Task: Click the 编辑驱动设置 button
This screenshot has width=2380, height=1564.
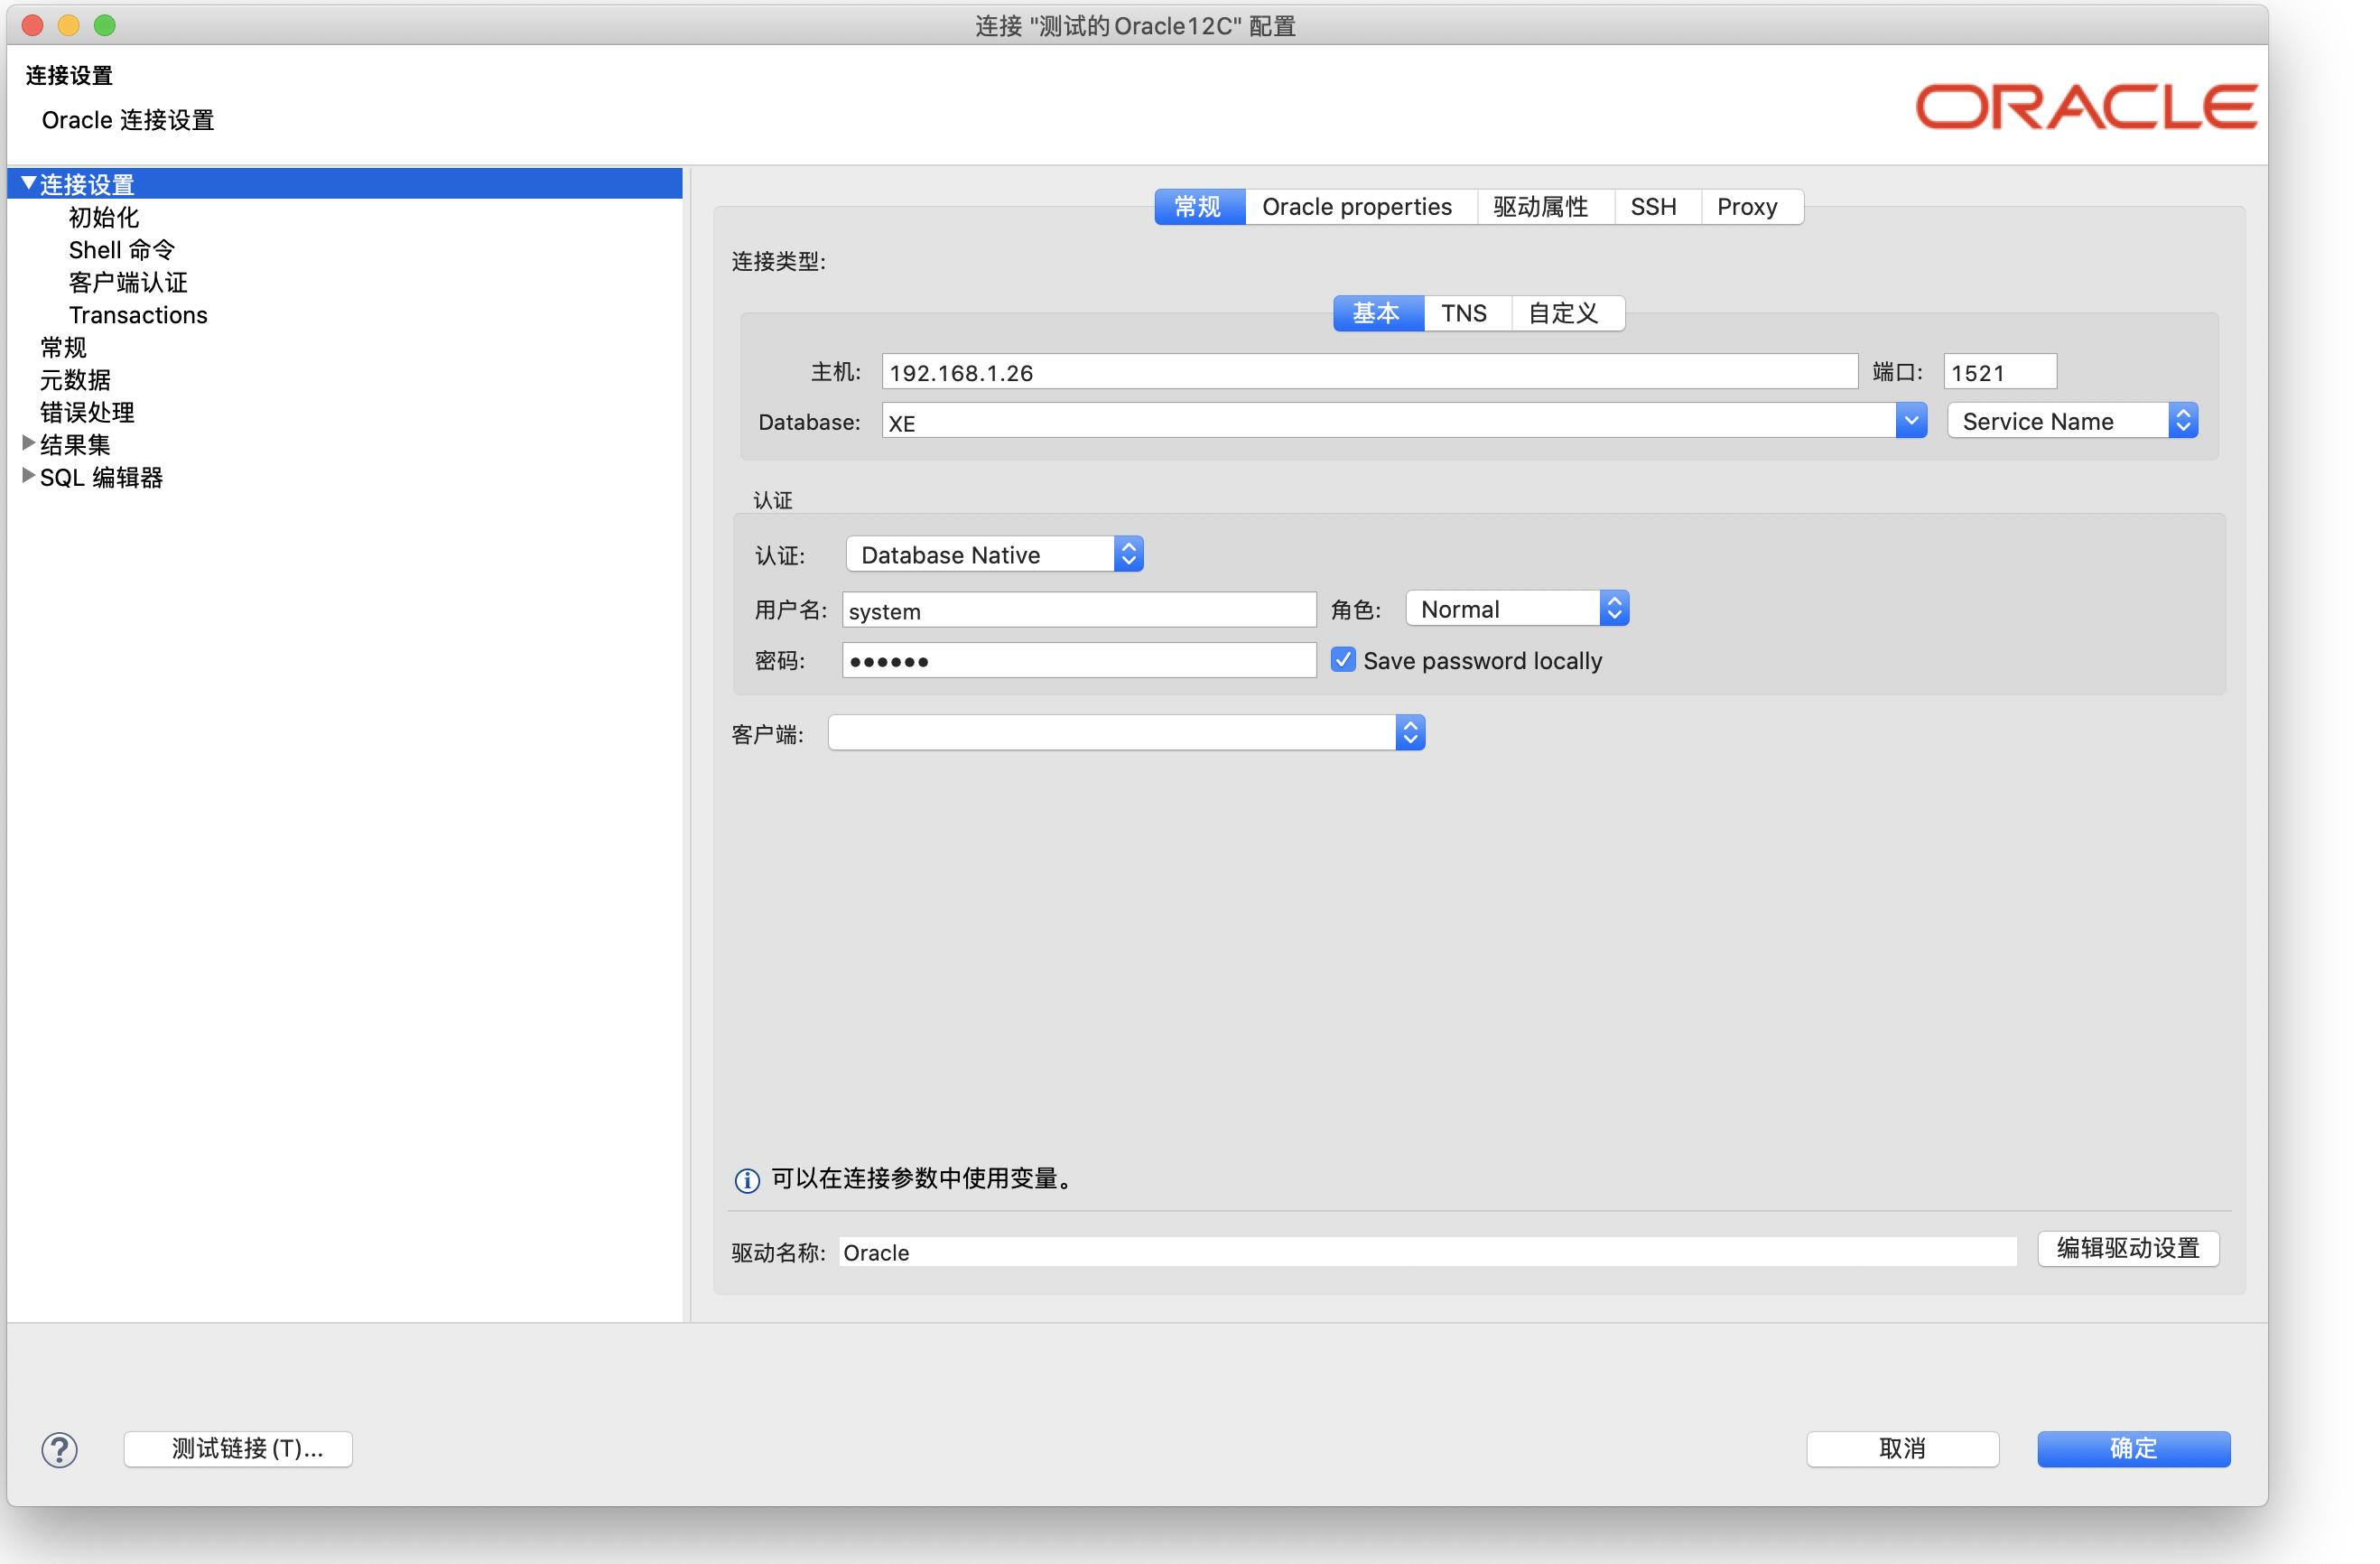Action: [2127, 1249]
